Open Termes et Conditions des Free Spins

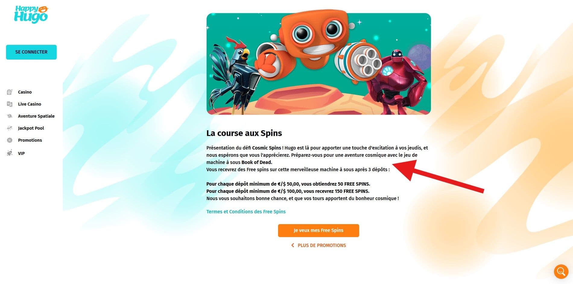246,211
